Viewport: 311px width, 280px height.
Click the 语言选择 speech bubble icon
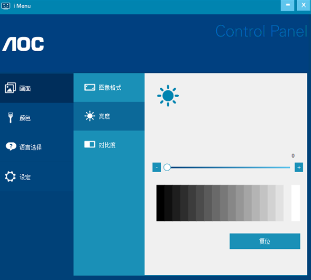pyautogui.click(x=11, y=147)
